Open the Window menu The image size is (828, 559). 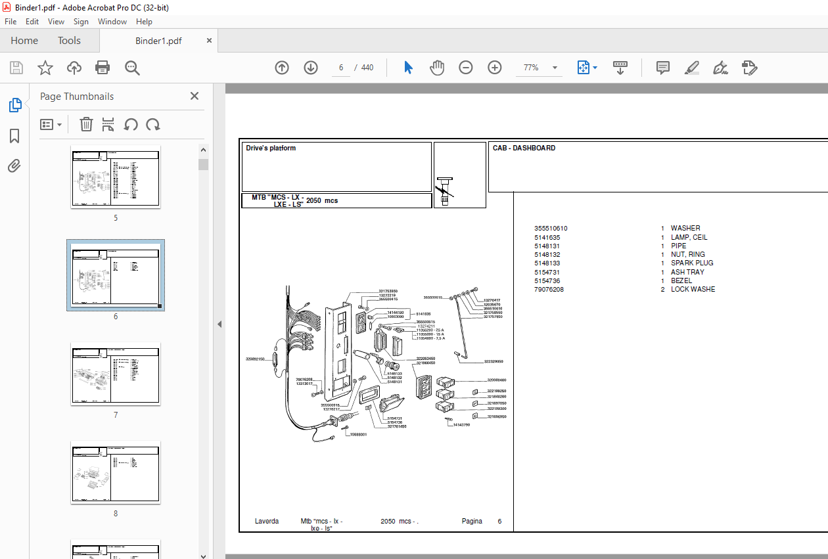112,22
